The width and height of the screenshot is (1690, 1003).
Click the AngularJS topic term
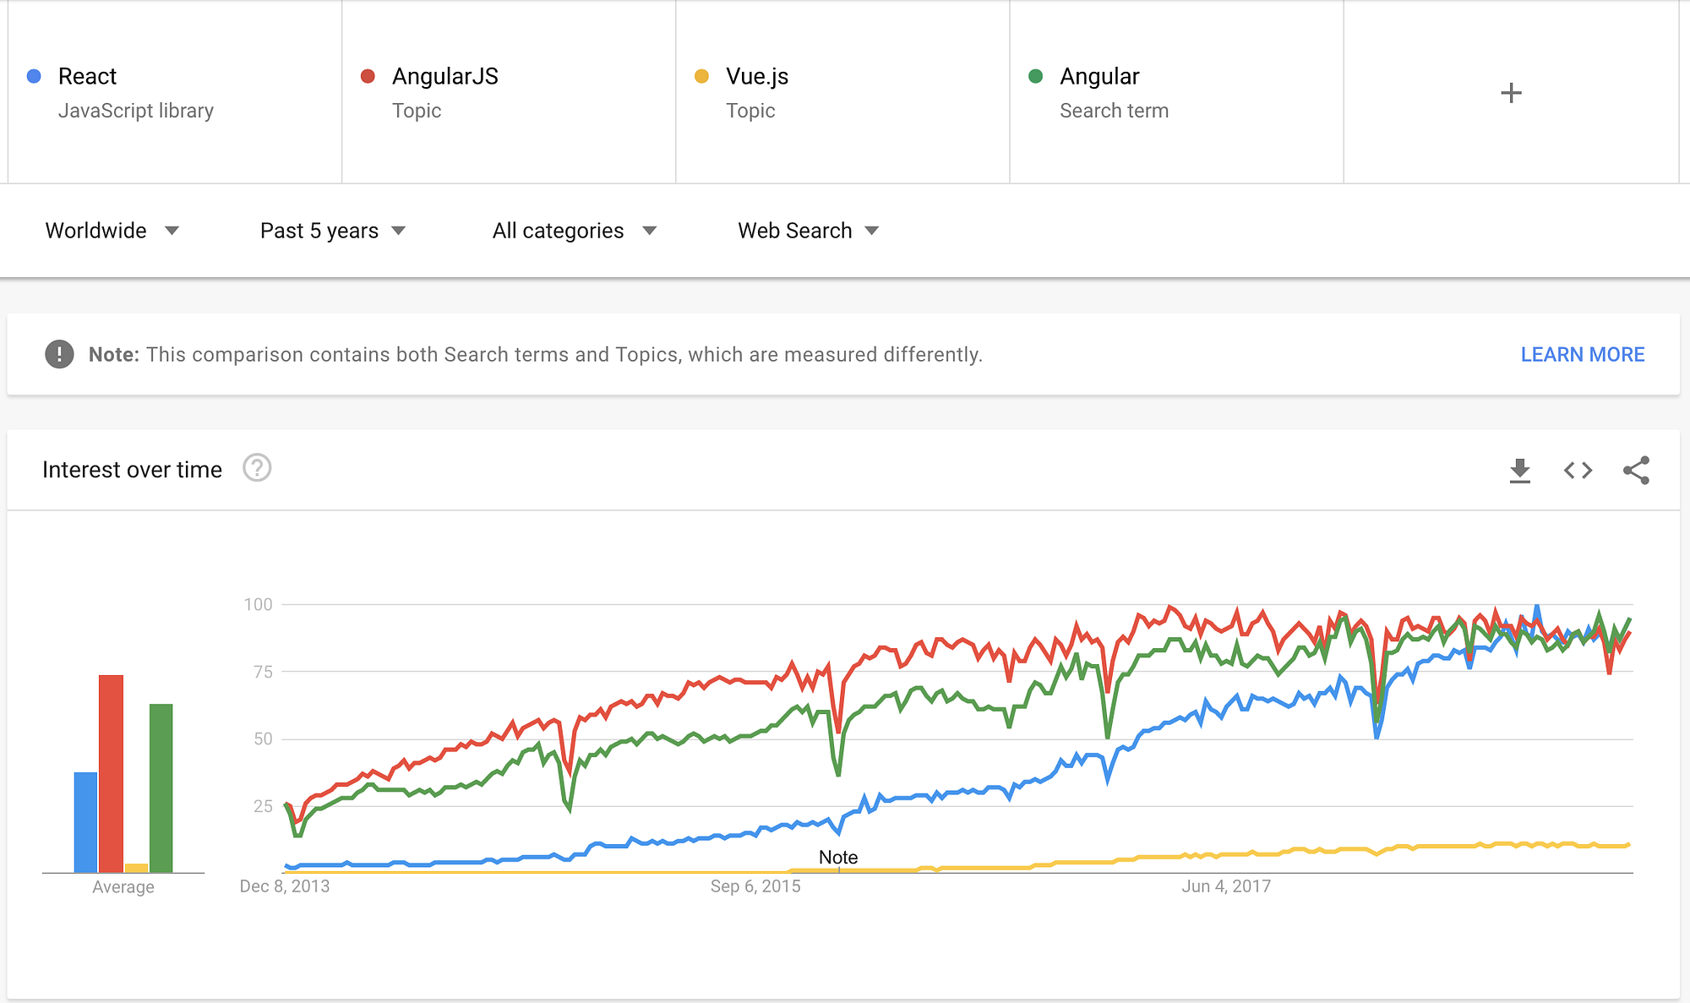[445, 77]
